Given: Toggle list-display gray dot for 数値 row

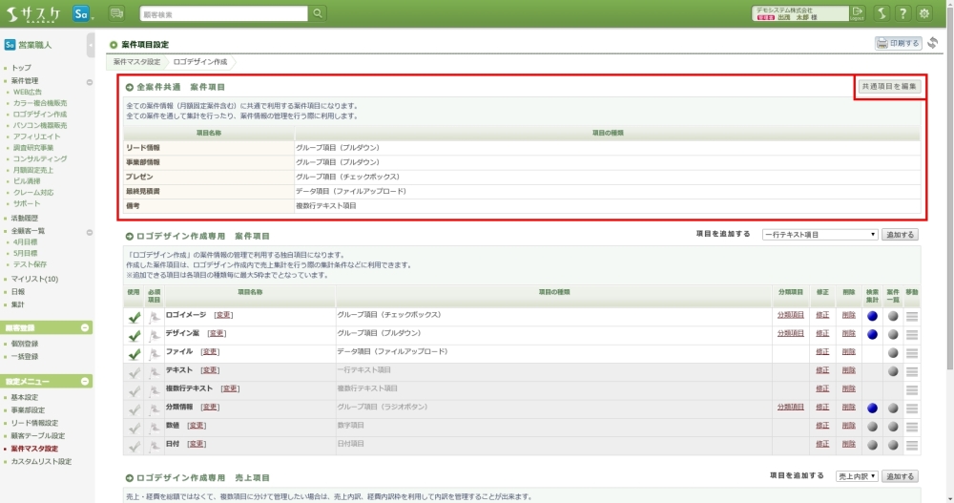Looking at the screenshot, I should 893,426.
